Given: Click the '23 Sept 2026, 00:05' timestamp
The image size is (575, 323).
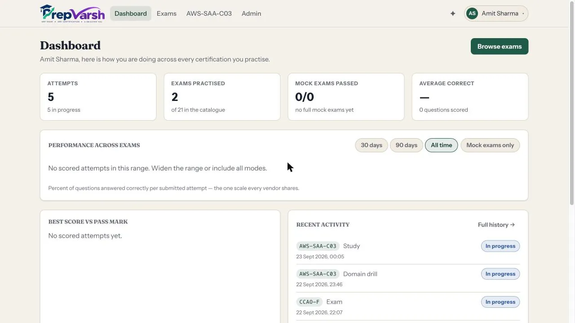Looking at the screenshot, I should [x=320, y=257].
